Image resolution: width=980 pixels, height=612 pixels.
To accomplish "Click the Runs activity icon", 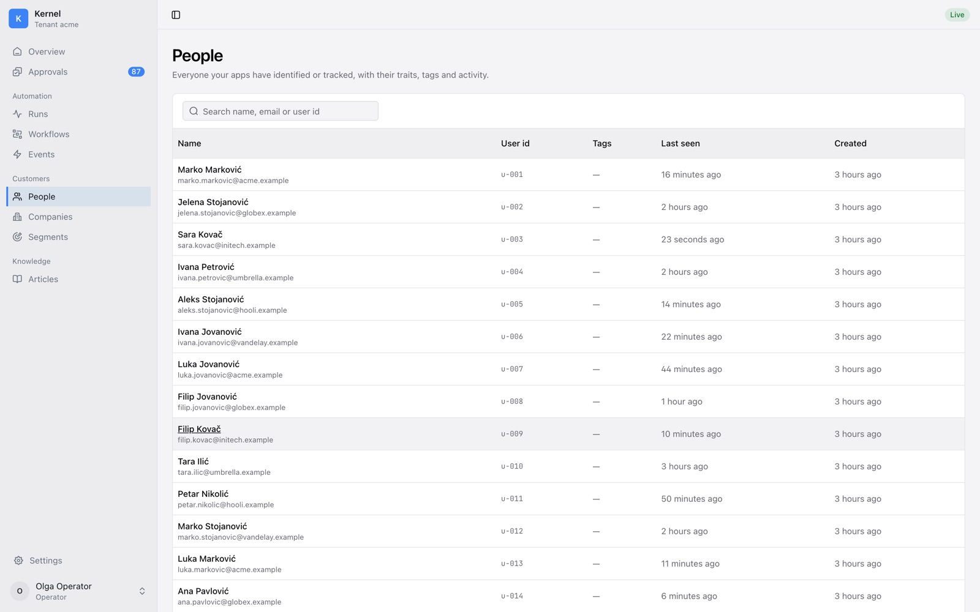I will [x=17, y=114].
